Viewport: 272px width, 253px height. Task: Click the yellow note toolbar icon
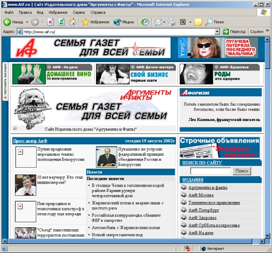(x=198, y=22)
